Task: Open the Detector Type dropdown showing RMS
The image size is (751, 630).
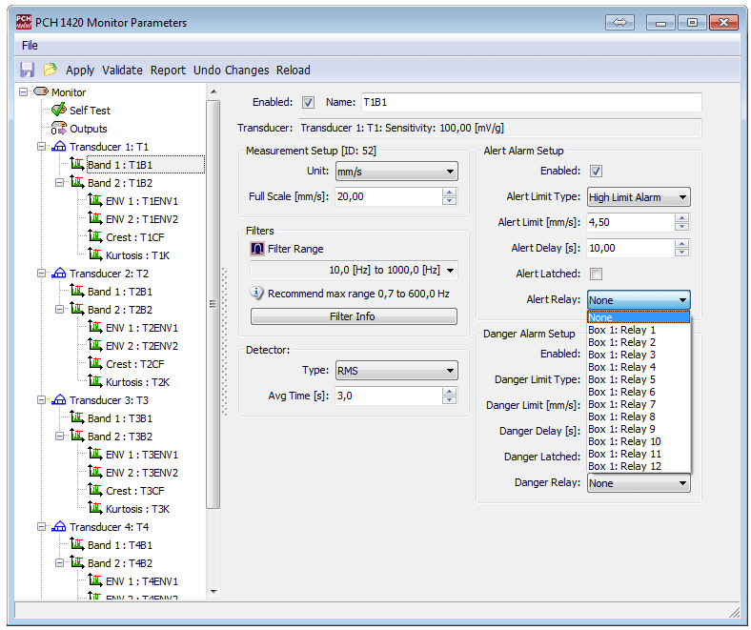Action: (x=396, y=371)
